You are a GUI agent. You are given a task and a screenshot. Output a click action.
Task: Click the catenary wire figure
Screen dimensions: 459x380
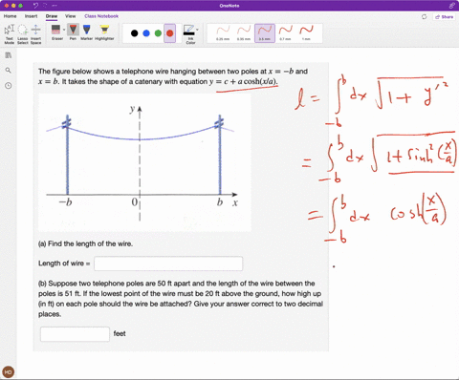tap(144, 162)
